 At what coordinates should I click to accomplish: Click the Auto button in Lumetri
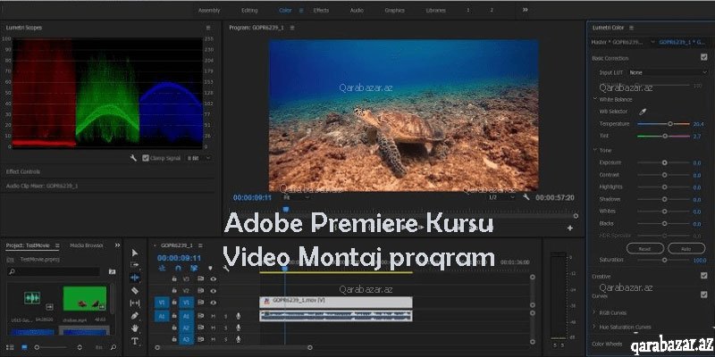(686, 249)
